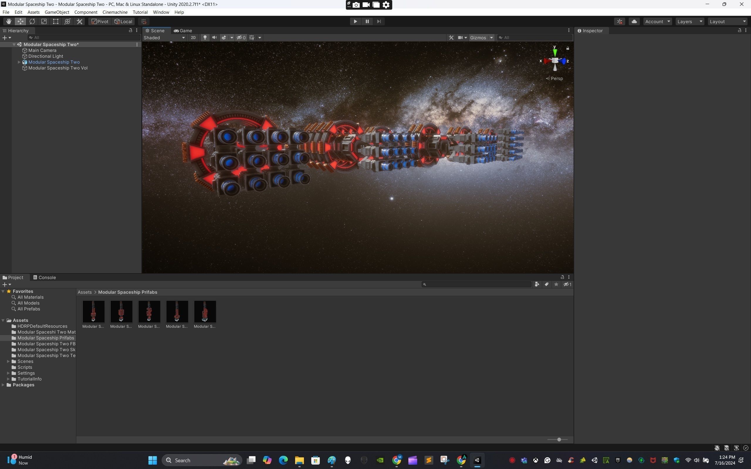Expand the Packages folder
Screen dimensions: 751x469
point(3,385)
